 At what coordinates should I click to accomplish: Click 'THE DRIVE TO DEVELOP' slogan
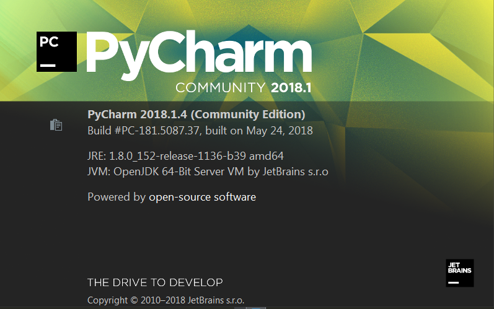coord(155,282)
